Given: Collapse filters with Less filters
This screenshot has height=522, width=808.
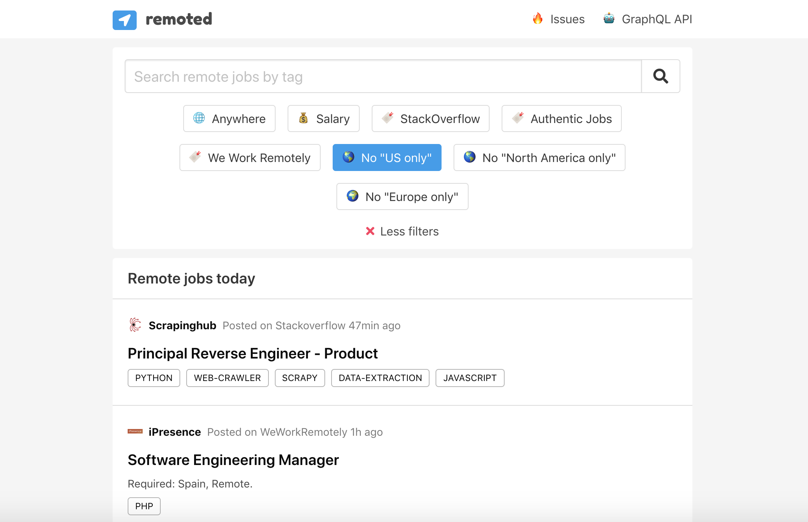Looking at the screenshot, I should (409, 231).
